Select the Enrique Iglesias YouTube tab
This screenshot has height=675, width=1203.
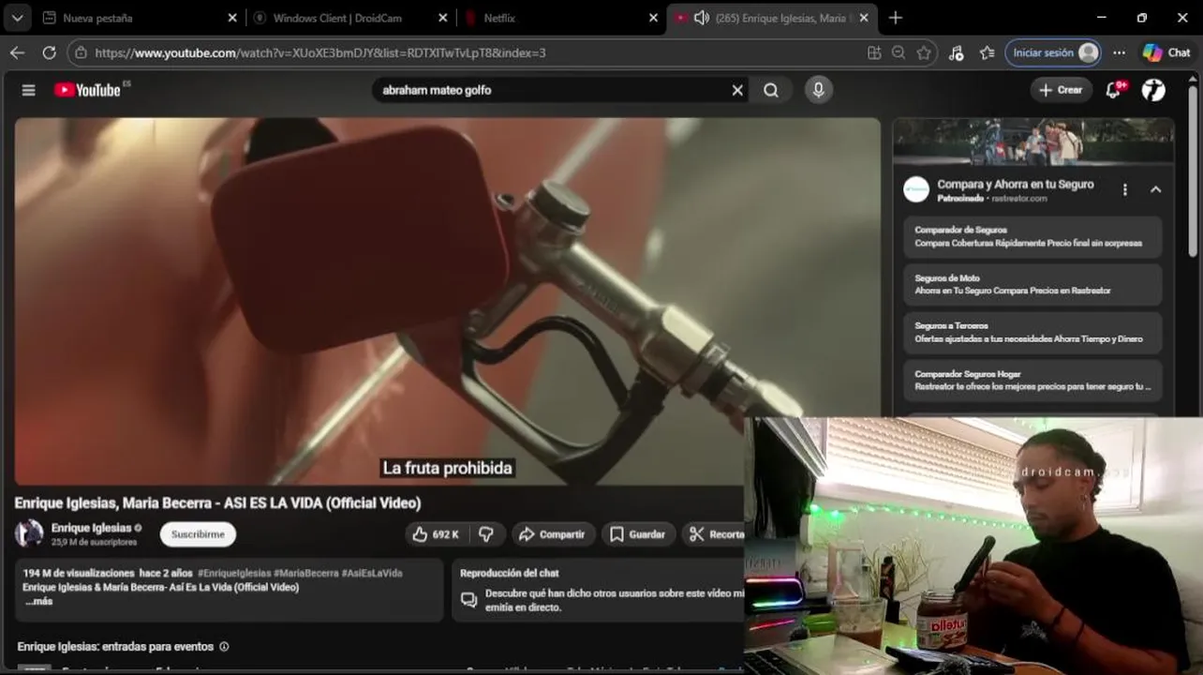click(771, 18)
